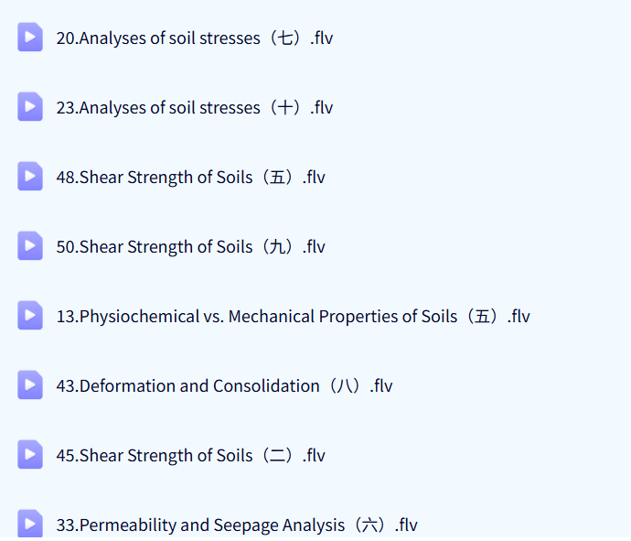Select the video icon beside 45.Shear Strength of Soils
The image size is (631, 541).
(x=30, y=455)
